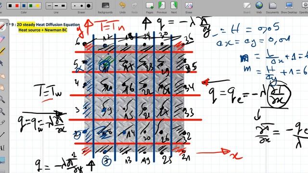Viewport: 308px width, 173px height.
Task: Select the Pen tool in the stylus palette
Action: click(x=2, y=26)
